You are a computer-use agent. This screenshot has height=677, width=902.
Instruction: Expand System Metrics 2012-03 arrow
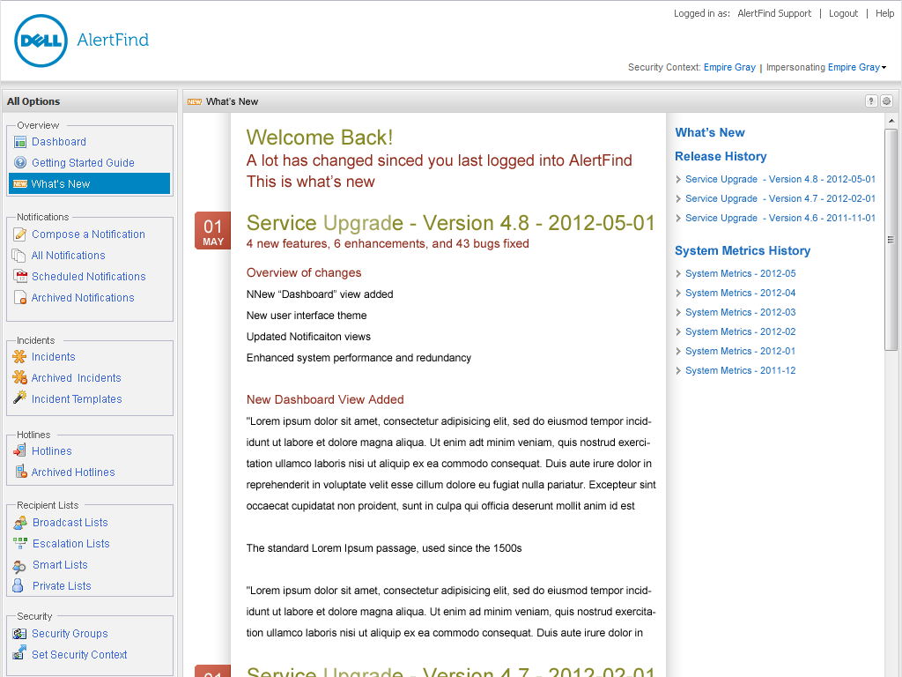pyautogui.click(x=679, y=313)
